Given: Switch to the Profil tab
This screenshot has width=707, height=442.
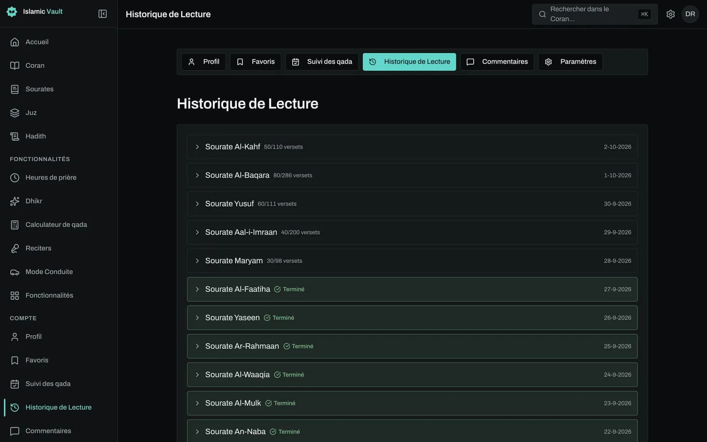Looking at the screenshot, I should (204, 62).
